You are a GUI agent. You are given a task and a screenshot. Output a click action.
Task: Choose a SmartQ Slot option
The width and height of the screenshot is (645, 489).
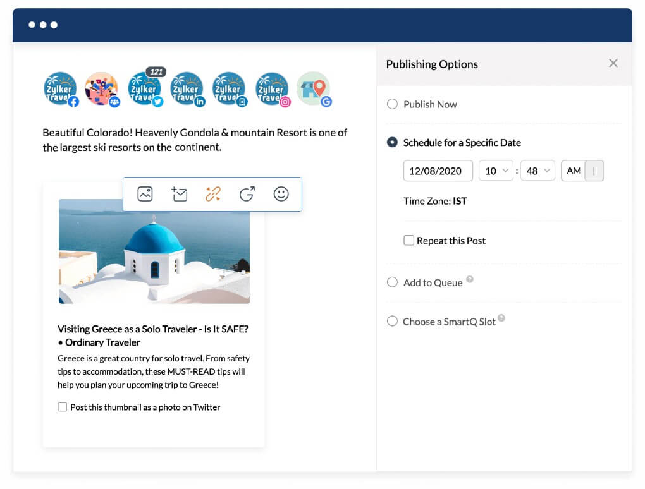(392, 321)
